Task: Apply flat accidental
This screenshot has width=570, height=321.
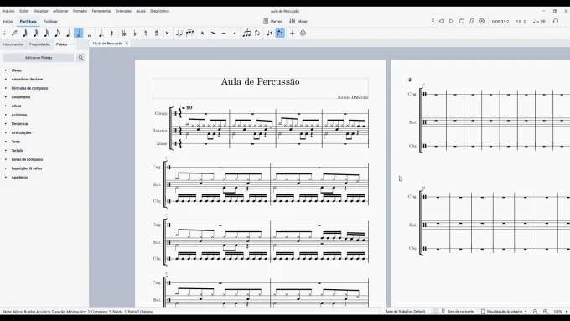Action: coord(135,33)
